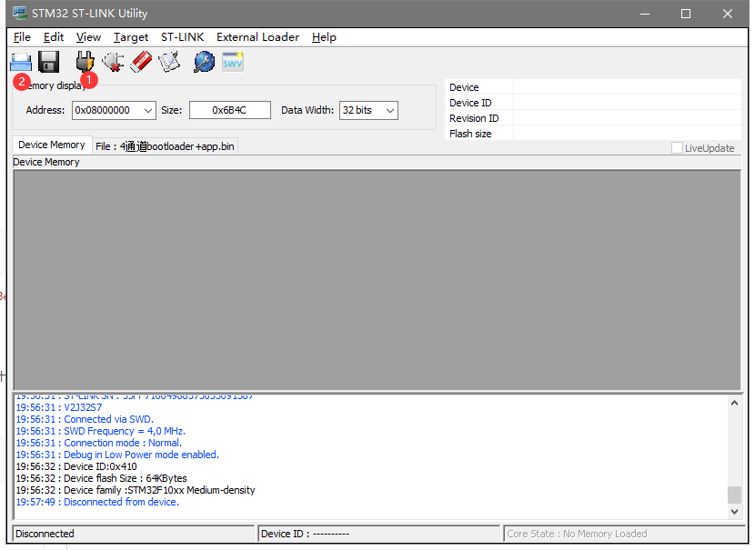Close the ST-LINK Utility window
Screen dimensions: 755x550
728,14
